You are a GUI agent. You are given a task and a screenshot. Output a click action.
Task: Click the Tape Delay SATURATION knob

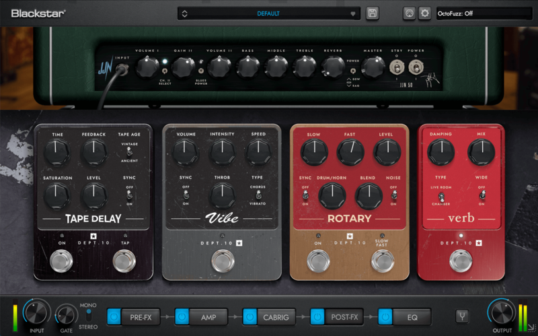click(56, 196)
